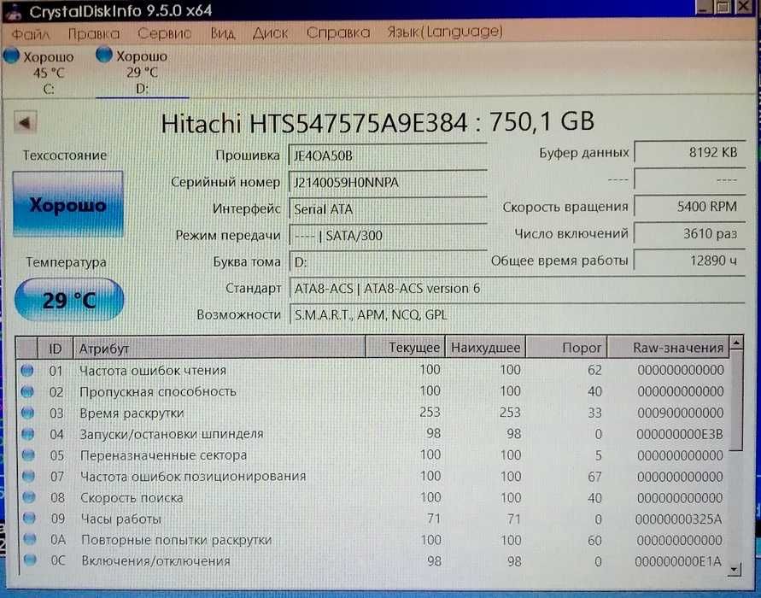Click the drive letter field D:
This screenshot has height=598, width=761.
[388, 262]
